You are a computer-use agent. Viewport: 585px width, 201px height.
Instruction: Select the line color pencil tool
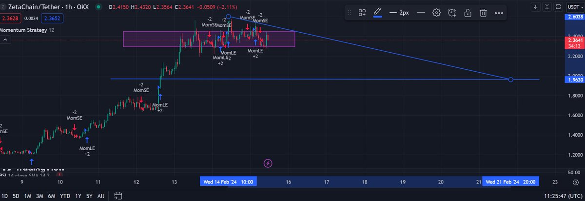377,13
